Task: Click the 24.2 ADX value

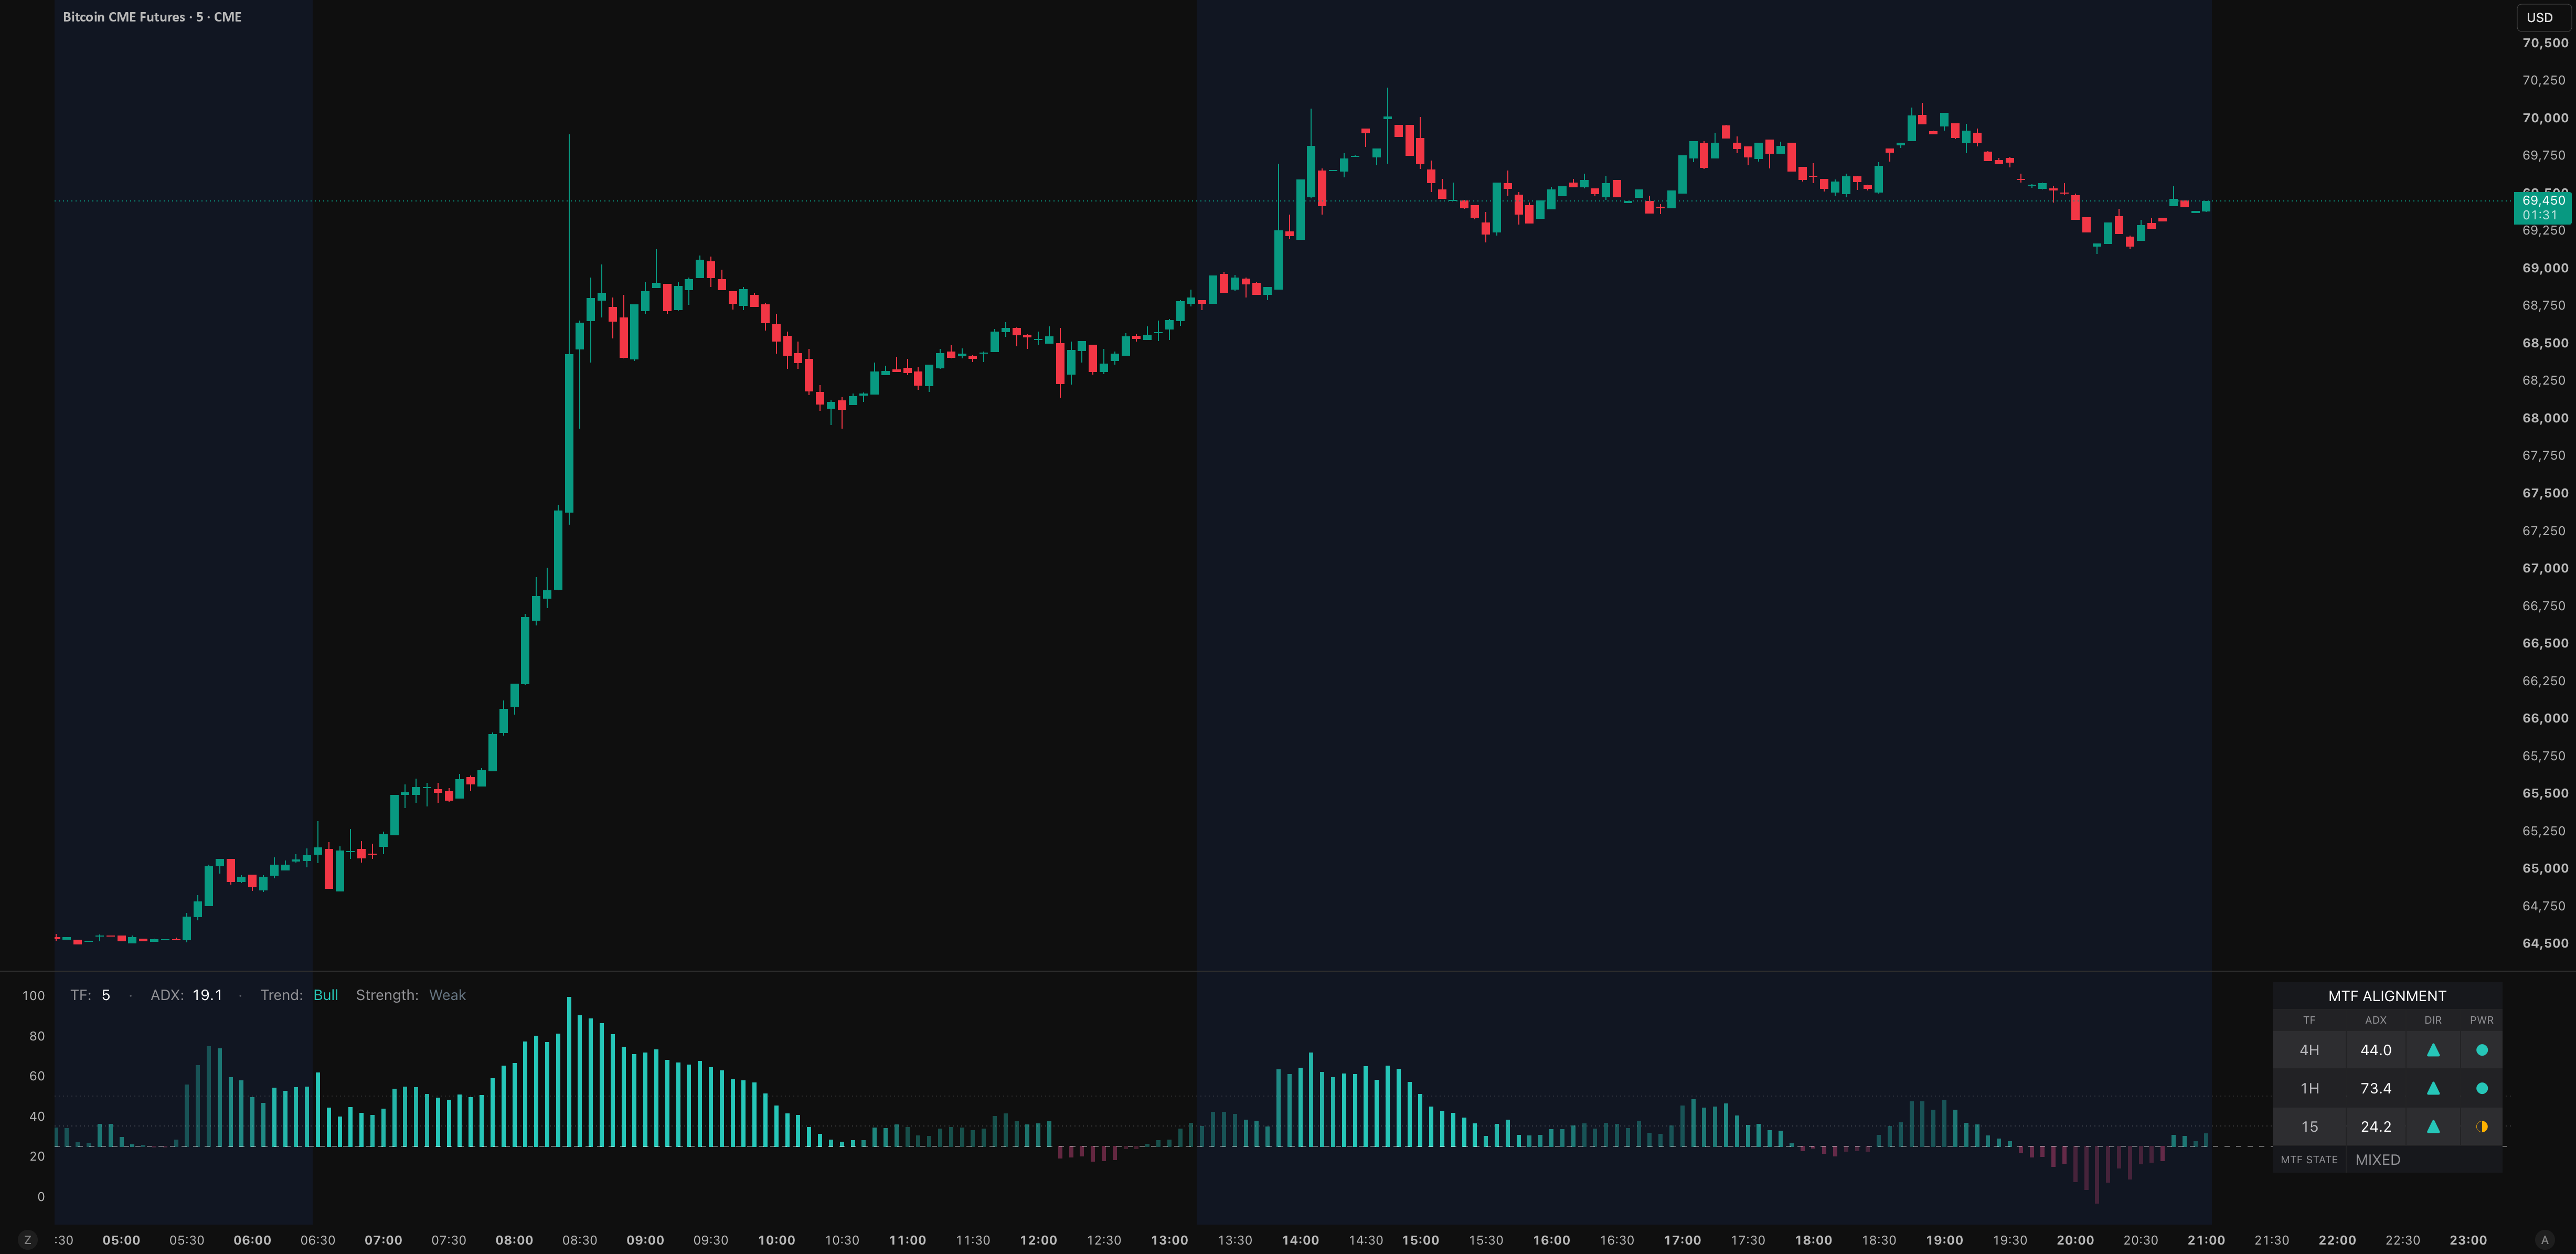Action: click(2376, 1126)
